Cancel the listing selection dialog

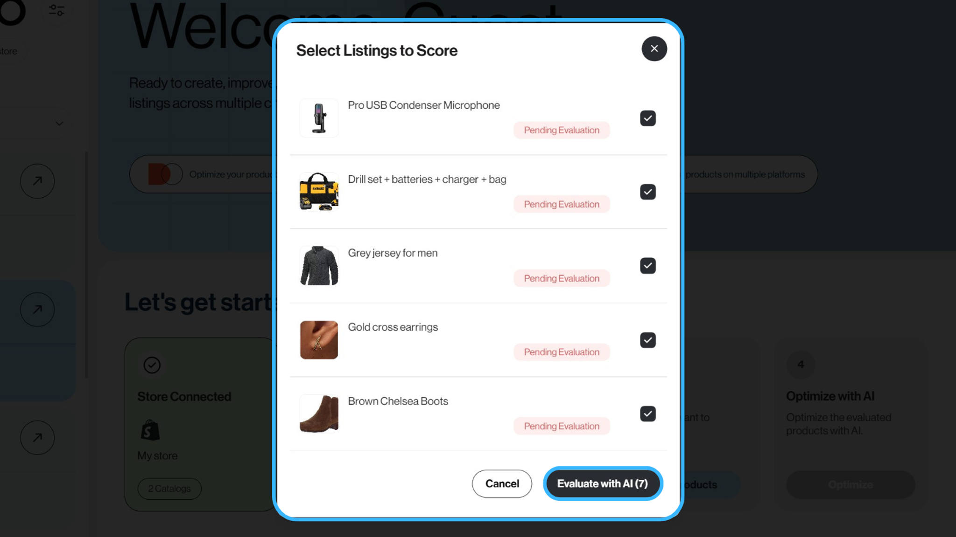point(502,483)
